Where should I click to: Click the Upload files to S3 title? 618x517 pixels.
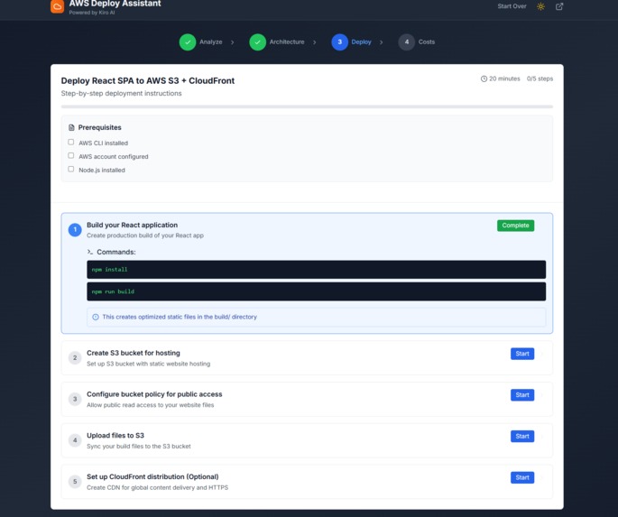click(x=115, y=436)
